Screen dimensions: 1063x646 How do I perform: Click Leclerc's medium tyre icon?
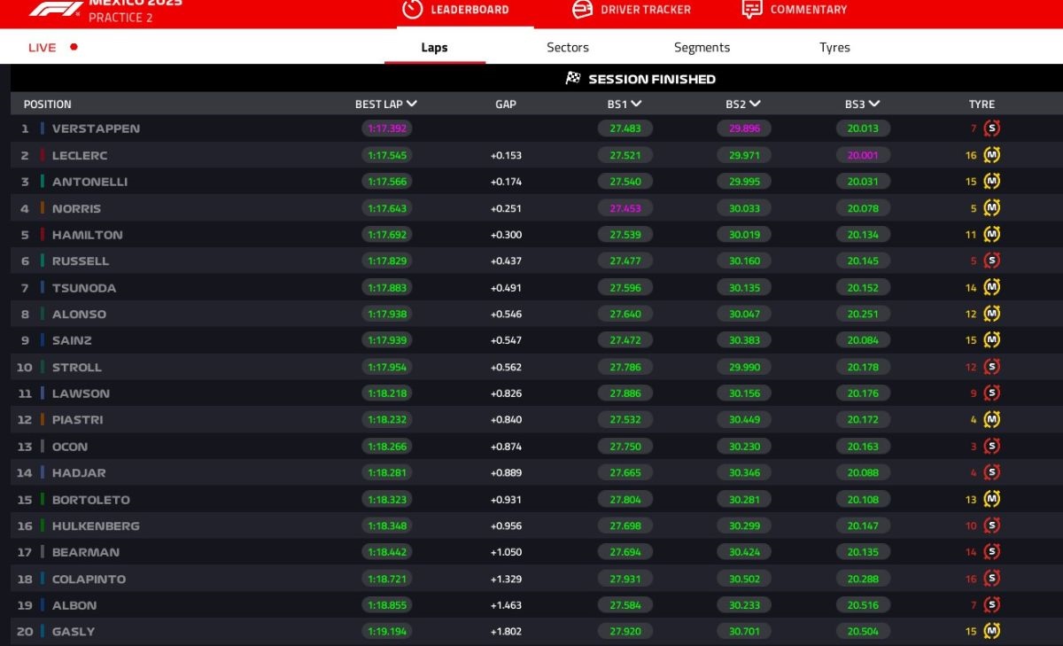click(992, 155)
